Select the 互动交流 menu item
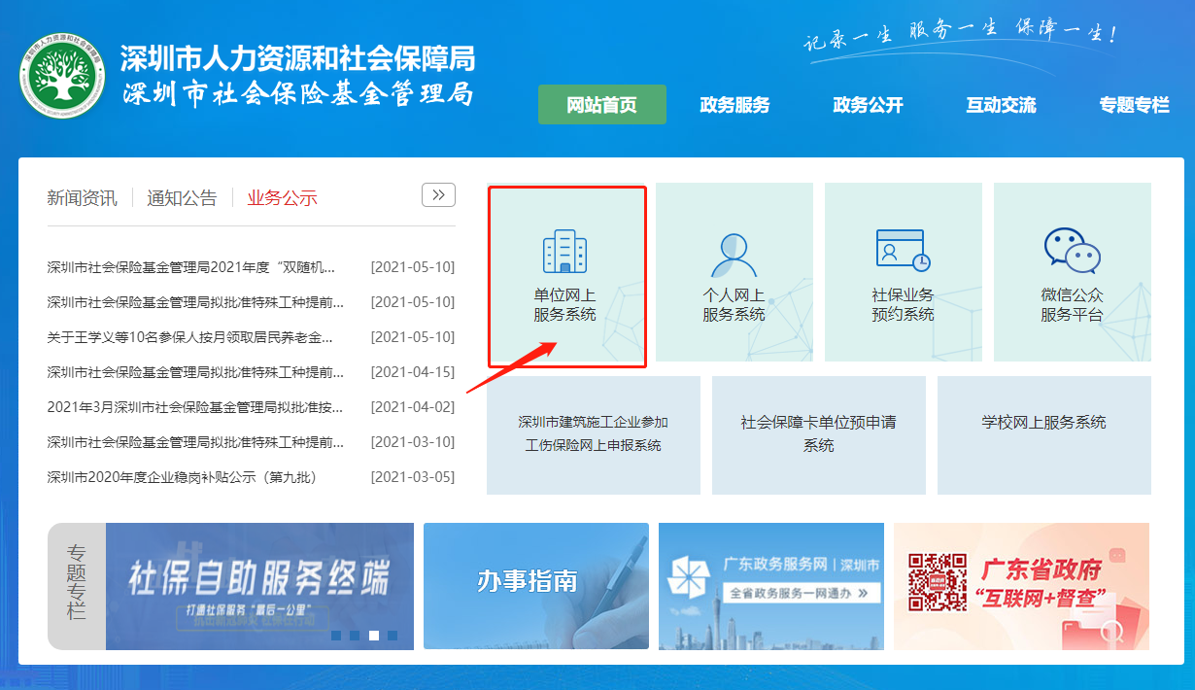 (1001, 105)
